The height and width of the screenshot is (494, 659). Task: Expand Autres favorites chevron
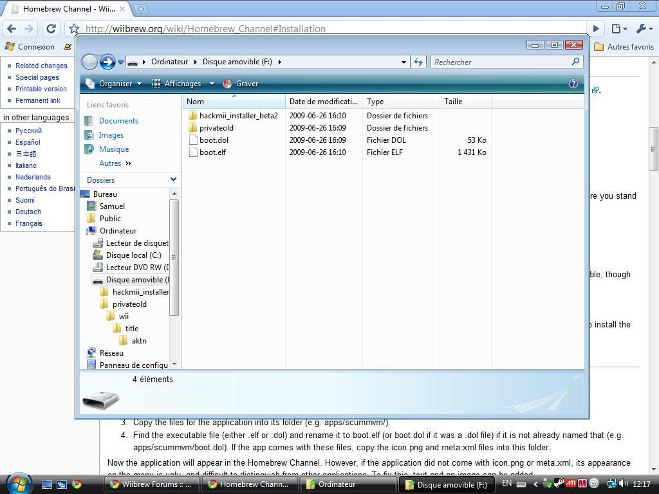128,163
